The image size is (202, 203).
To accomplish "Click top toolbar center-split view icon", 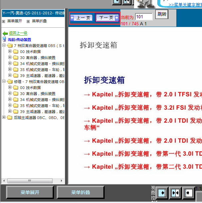I will point(127,2).
